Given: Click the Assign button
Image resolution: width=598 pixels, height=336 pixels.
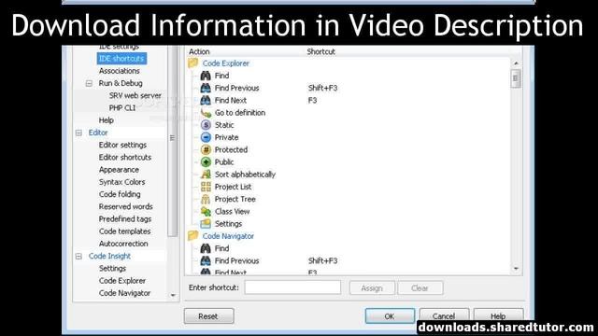Looking at the screenshot, I should (372, 288).
